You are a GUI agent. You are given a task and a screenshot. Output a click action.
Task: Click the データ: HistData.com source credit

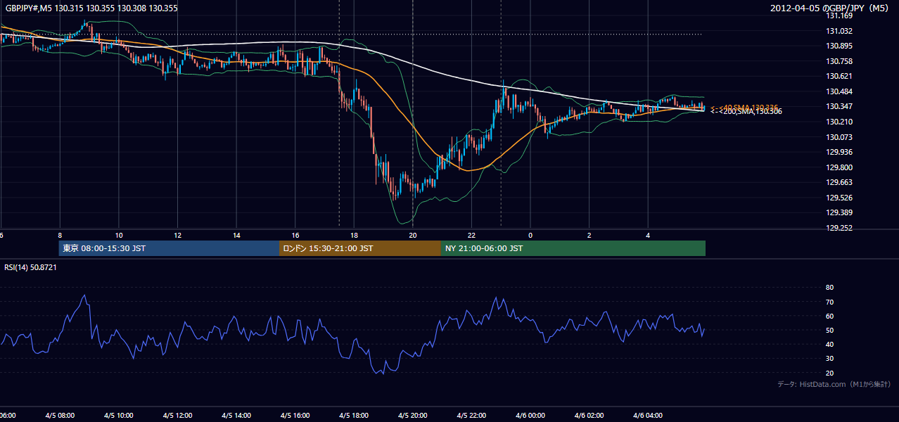[x=834, y=384]
